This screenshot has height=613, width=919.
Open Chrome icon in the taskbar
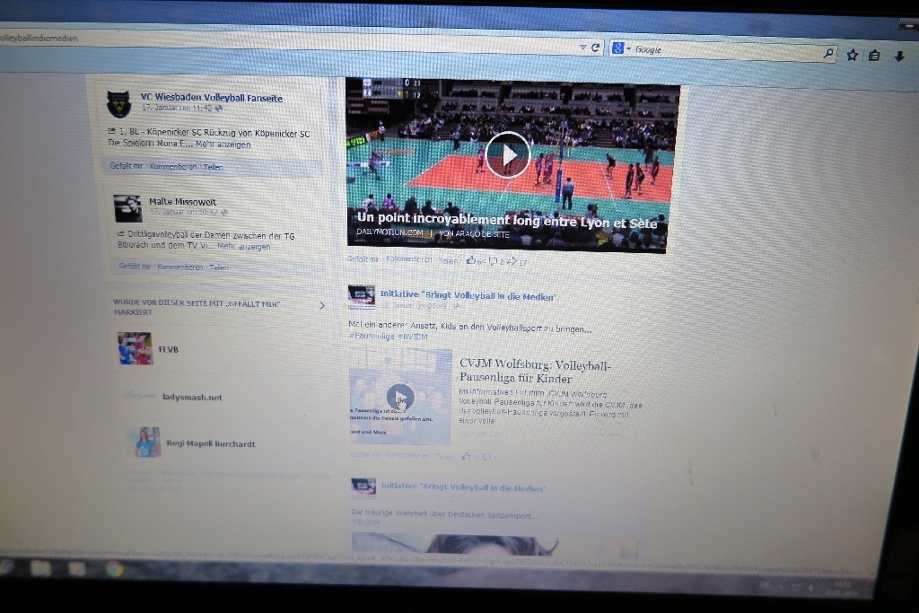(114, 569)
